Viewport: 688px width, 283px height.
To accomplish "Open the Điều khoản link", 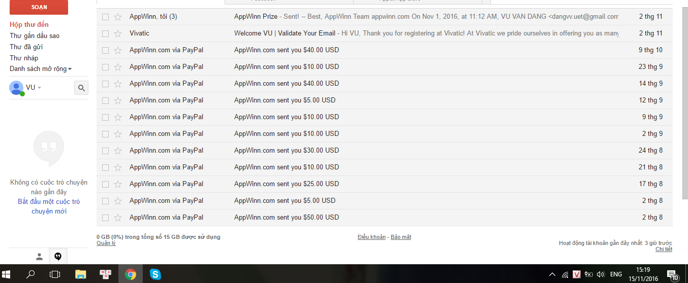I will (371, 237).
